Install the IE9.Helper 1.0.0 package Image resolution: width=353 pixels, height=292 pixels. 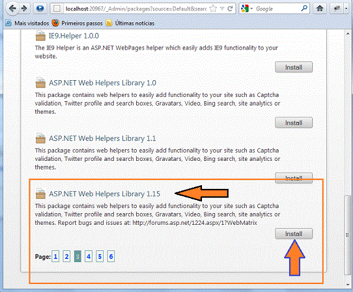pyautogui.click(x=293, y=67)
